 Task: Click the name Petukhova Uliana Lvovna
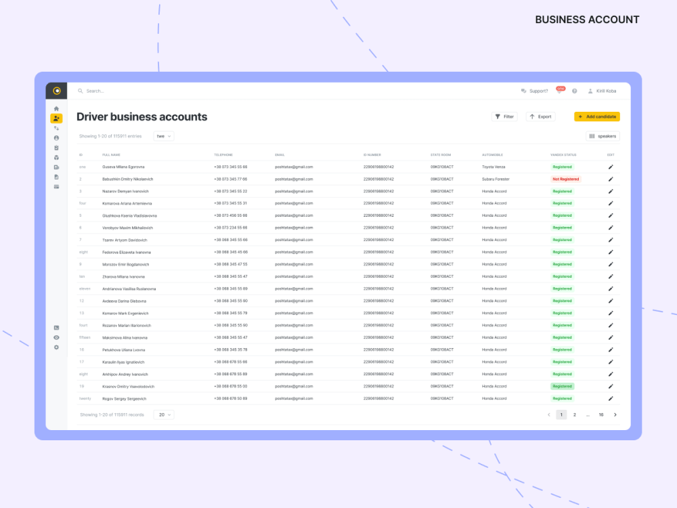click(x=123, y=350)
